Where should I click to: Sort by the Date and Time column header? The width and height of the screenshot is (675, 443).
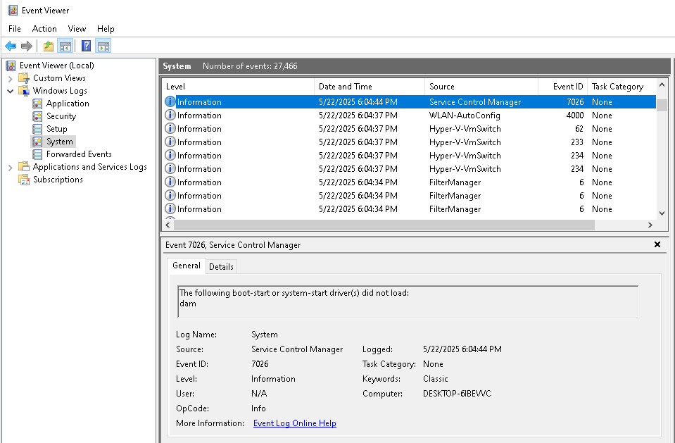tap(370, 86)
